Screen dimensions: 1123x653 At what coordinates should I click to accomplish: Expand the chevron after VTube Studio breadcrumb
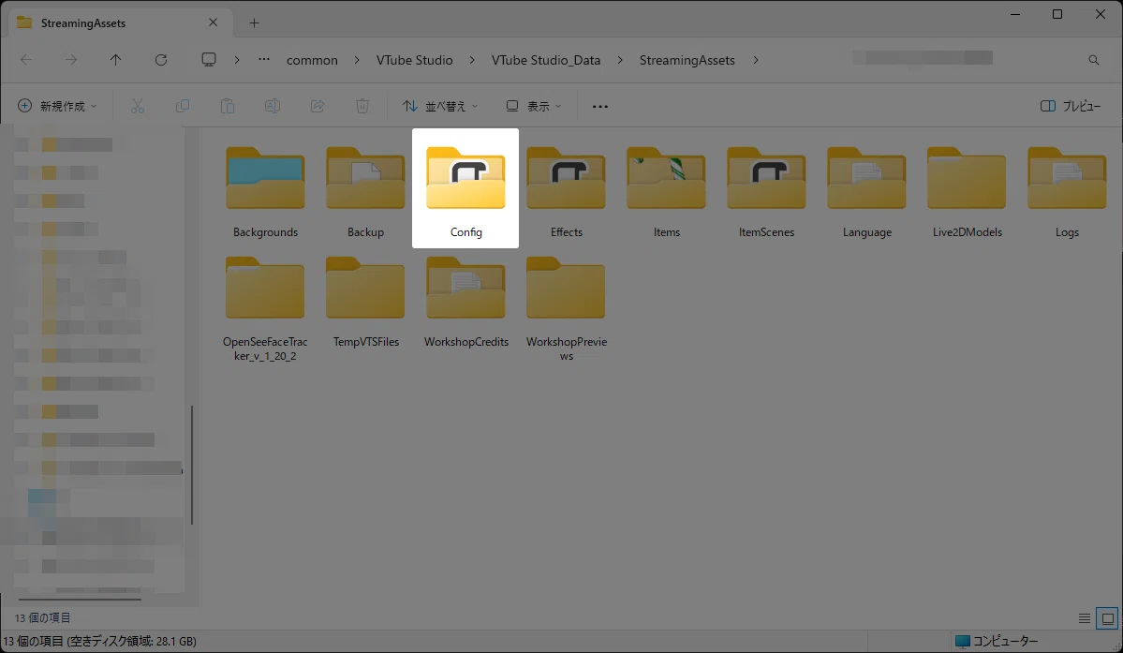[472, 60]
